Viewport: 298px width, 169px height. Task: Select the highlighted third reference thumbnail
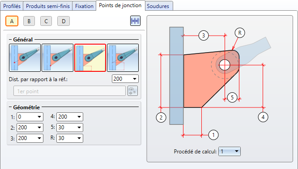pyautogui.click(x=90, y=58)
